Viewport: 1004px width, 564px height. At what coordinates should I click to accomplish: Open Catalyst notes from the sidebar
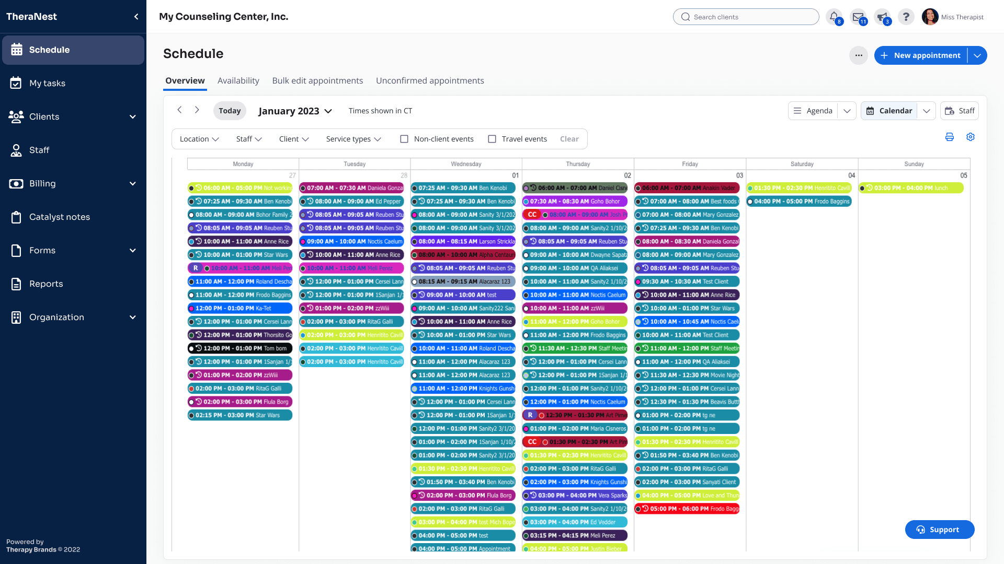click(x=60, y=217)
